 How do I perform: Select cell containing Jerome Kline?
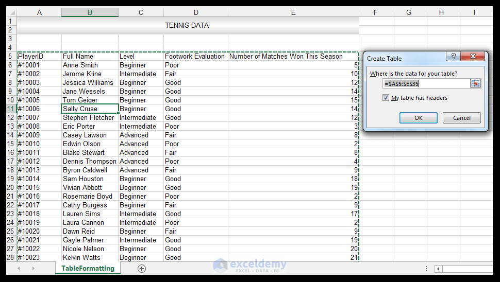[x=90, y=74]
